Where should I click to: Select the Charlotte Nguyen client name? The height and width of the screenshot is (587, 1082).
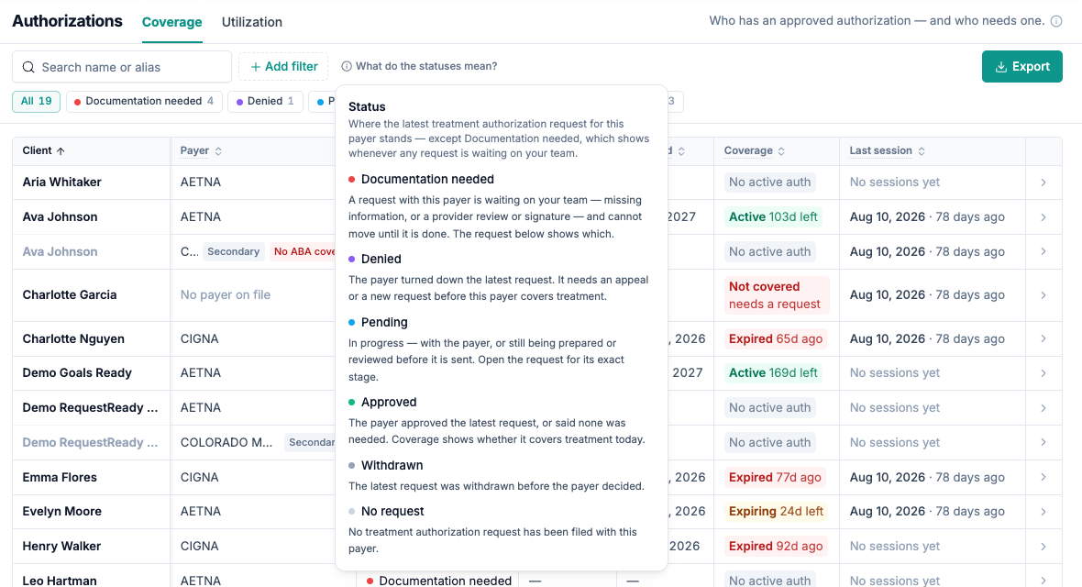[x=74, y=339]
